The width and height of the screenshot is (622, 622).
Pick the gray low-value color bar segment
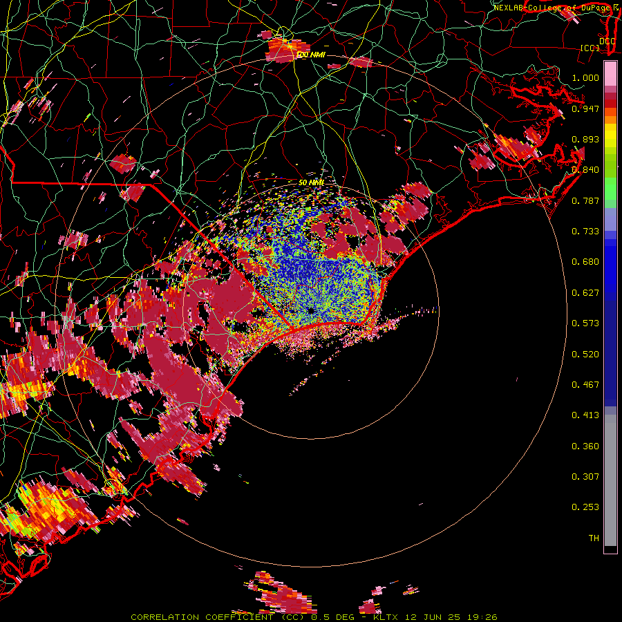pyautogui.click(x=610, y=480)
